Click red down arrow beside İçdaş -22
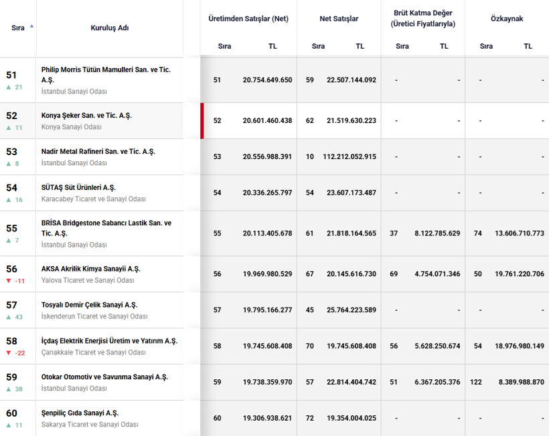Image resolution: width=549 pixels, height=436 pixels. (x=9, y=353)
